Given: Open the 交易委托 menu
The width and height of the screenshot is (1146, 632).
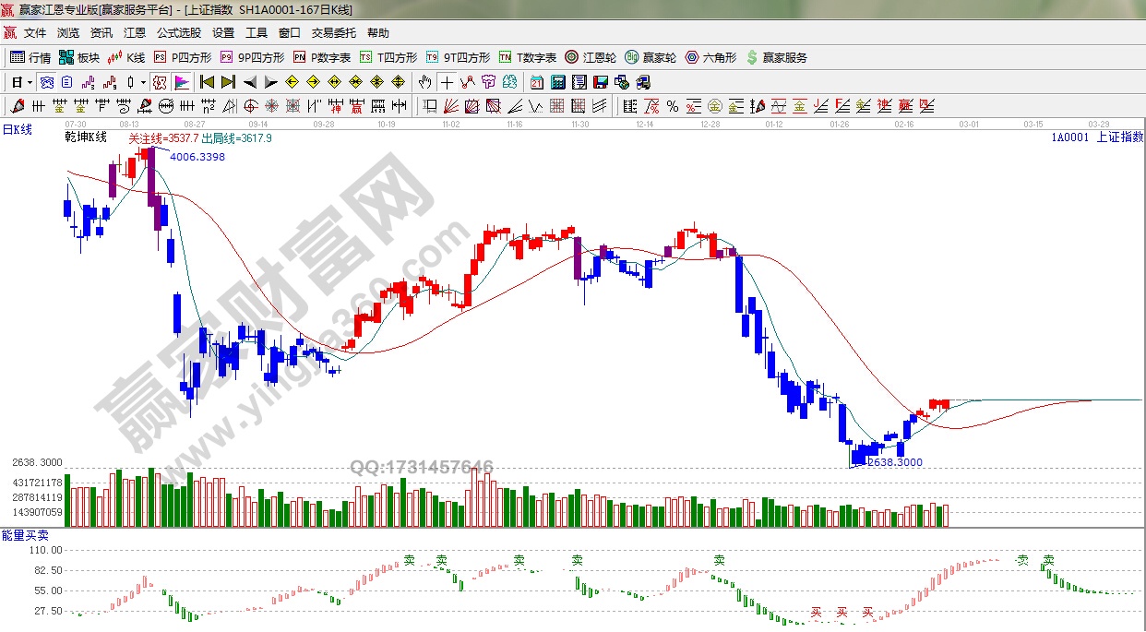Looking at the screenshot, I should click(333, 32).
